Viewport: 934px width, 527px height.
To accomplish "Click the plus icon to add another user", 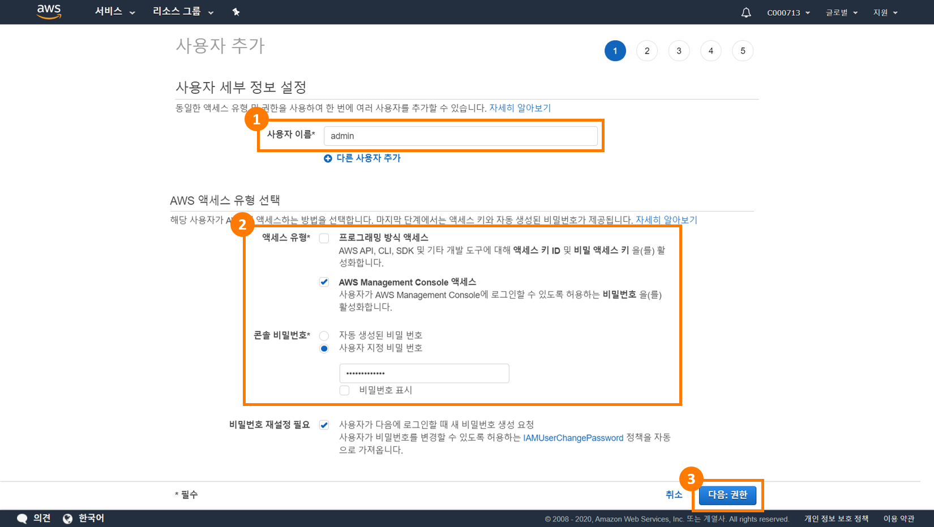I will tap(328, 158).
